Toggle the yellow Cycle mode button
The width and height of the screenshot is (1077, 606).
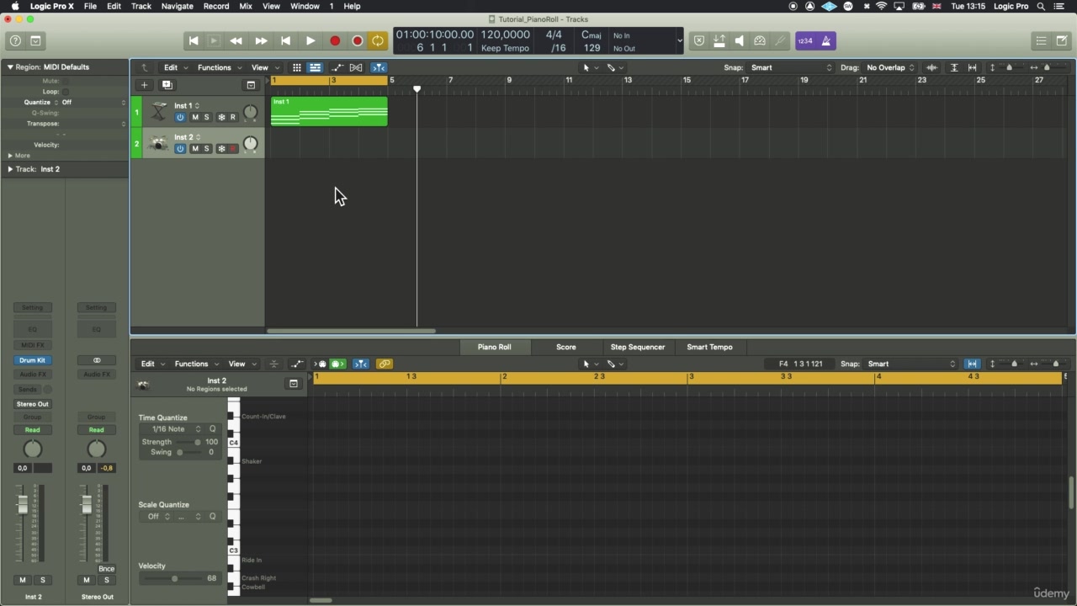click(378, 40)
